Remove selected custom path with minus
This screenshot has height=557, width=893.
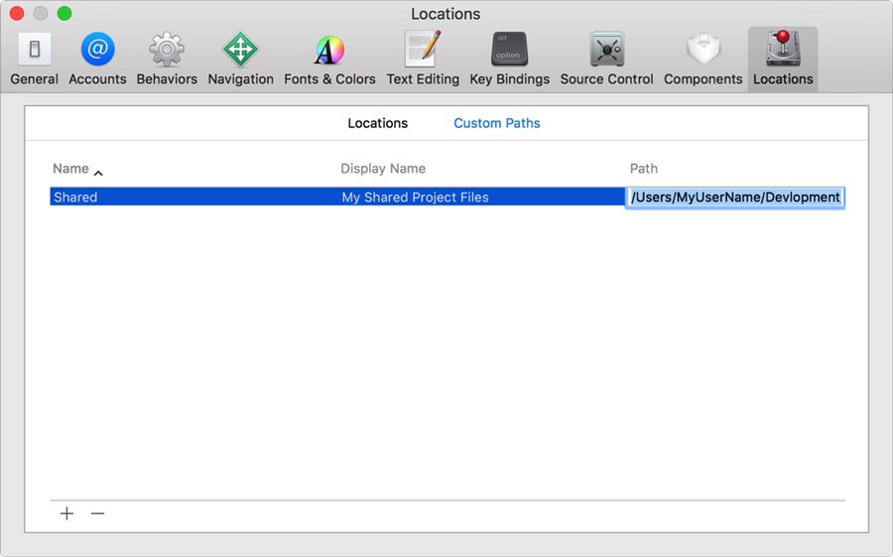coord(97,513)
